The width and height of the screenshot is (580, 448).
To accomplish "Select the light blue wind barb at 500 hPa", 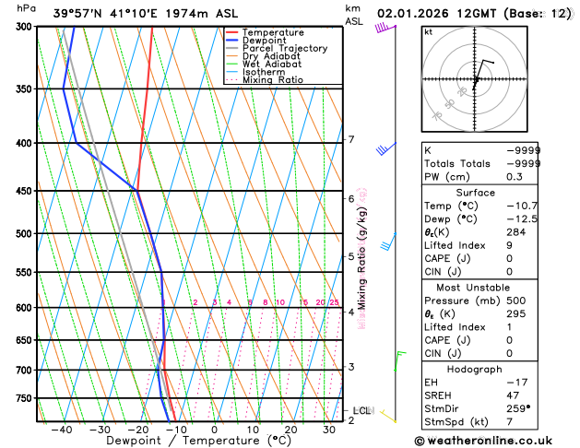I will pyautogui.click(x=386, y=242).
